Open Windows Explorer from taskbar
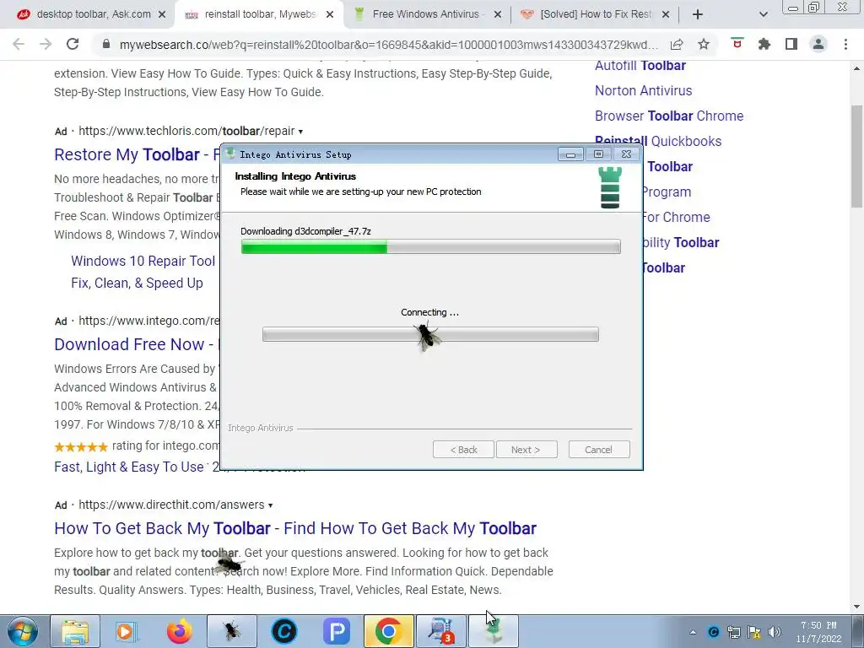This screenshot has width=864, height=648. pos(75,631)
